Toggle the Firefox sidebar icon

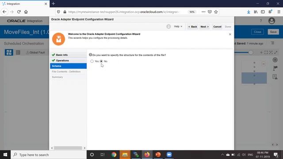coord(263,12)
